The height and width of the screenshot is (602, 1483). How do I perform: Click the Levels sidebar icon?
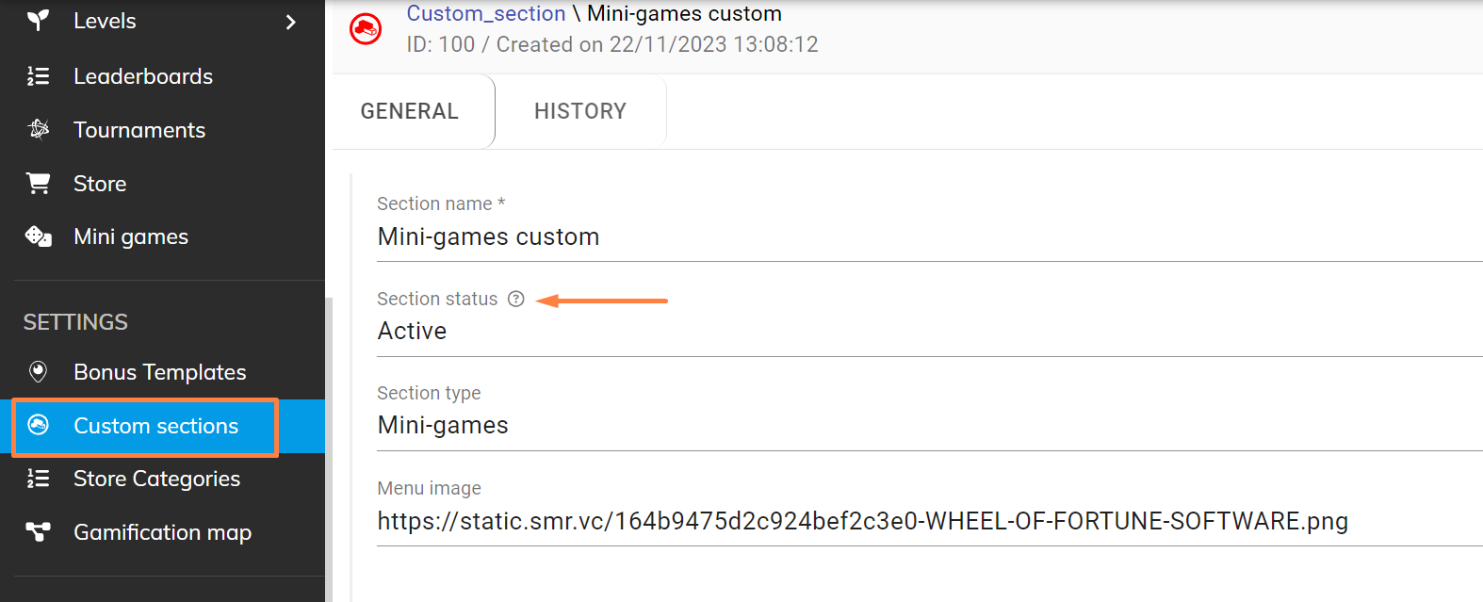(x=38, y=21)
